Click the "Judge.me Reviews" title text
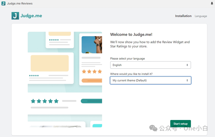Viewport: 215px width, 137px height. (x=20, y=4)
